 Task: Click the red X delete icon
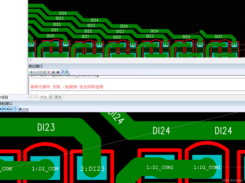(49, 72)
